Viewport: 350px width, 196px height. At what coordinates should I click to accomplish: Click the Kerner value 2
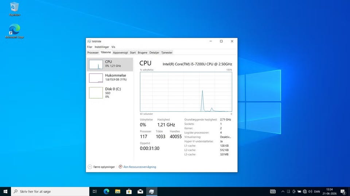(x=221, y=128)
